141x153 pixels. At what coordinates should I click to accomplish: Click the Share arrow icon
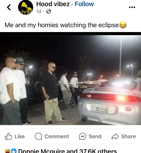(x=115, y=136)
